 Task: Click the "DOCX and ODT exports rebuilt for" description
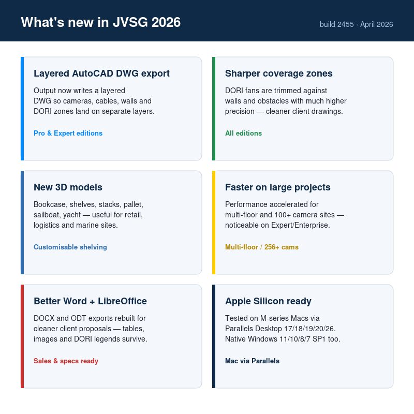(x=90, y=318)
